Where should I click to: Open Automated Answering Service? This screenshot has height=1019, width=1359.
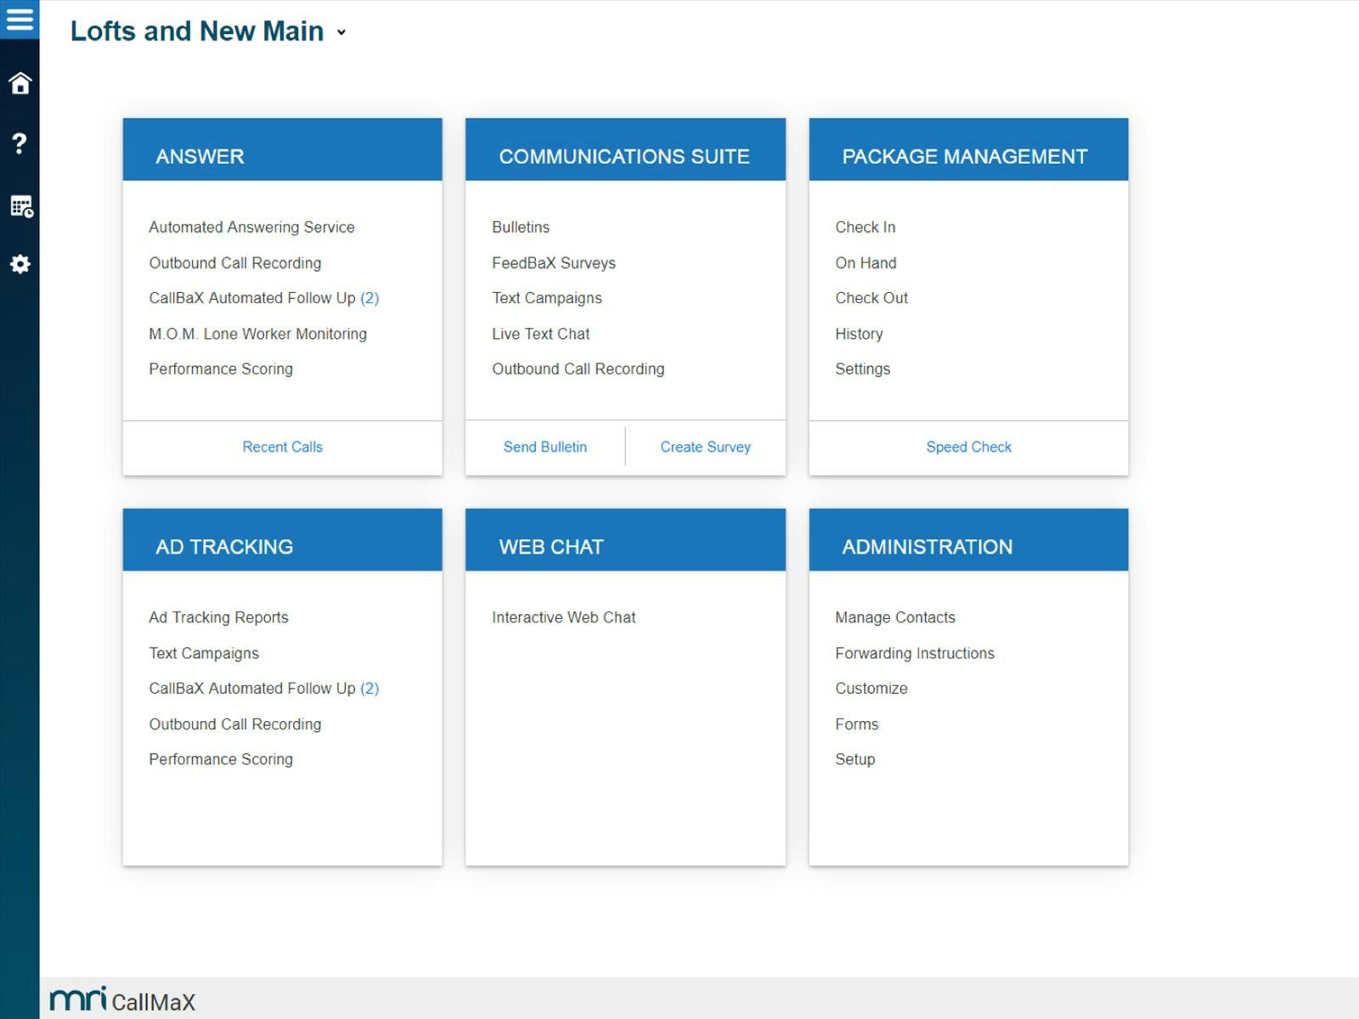pyautogui.click(x=252, y=227)
